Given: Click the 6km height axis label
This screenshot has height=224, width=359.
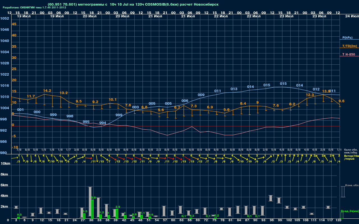Looking at the screenshot, I should pos(4,185).
